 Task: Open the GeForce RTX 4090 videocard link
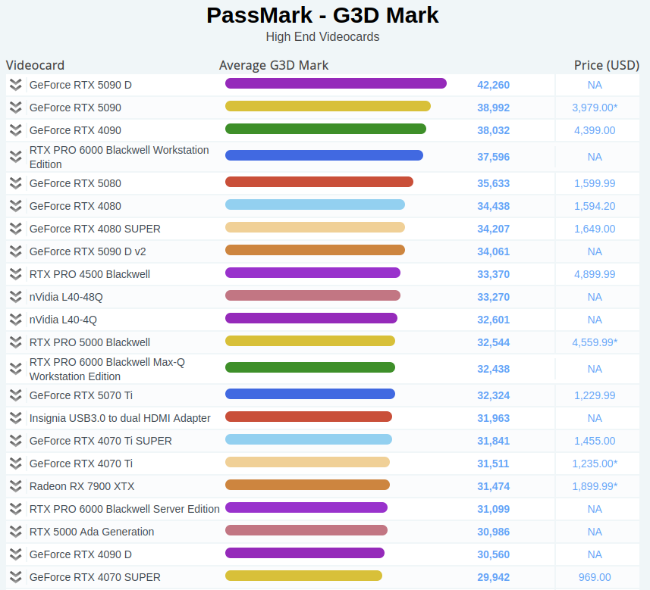(x=75, y=130)
